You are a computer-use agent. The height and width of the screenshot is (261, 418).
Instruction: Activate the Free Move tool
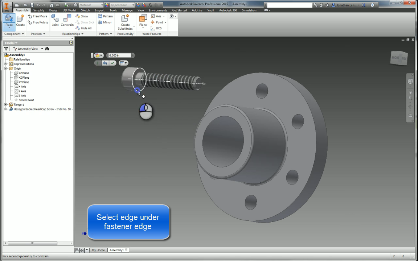click(x=37, y=16)
